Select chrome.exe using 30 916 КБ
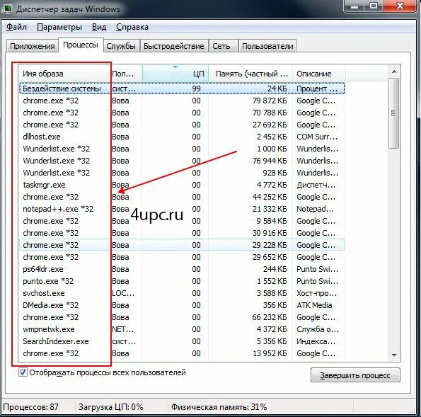The height and width of the screenshot is (417, 421). pos(182,233)
